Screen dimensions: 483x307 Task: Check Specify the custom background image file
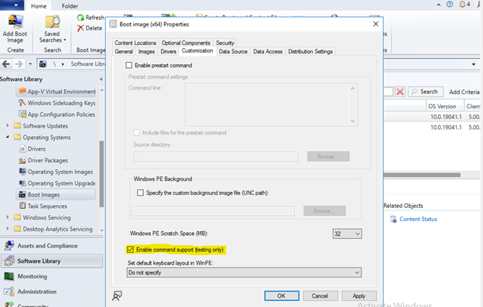tap(140, 193)
